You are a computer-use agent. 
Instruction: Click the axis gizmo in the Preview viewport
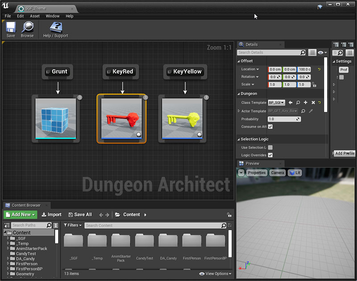(244, 266)
